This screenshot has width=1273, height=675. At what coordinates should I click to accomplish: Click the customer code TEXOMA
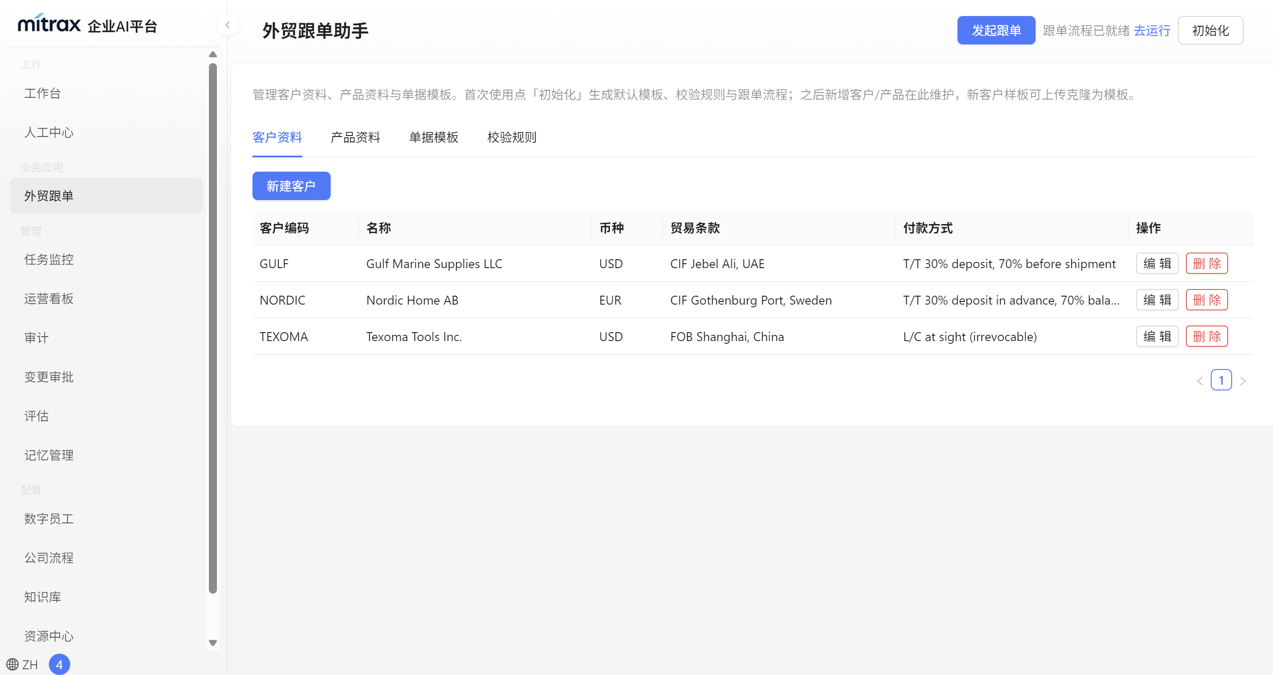pyautogui.click(x=284, y=337)
